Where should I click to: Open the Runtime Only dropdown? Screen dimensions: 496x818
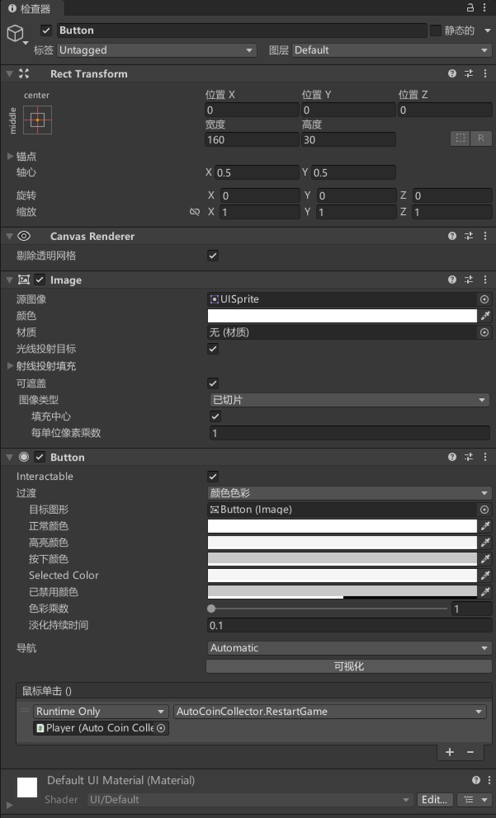[x=100, y=711]
